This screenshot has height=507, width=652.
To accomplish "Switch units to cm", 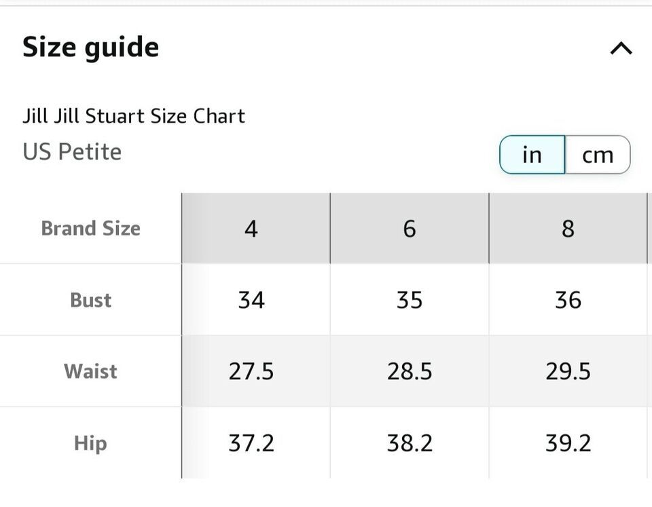I will point(598,155).
